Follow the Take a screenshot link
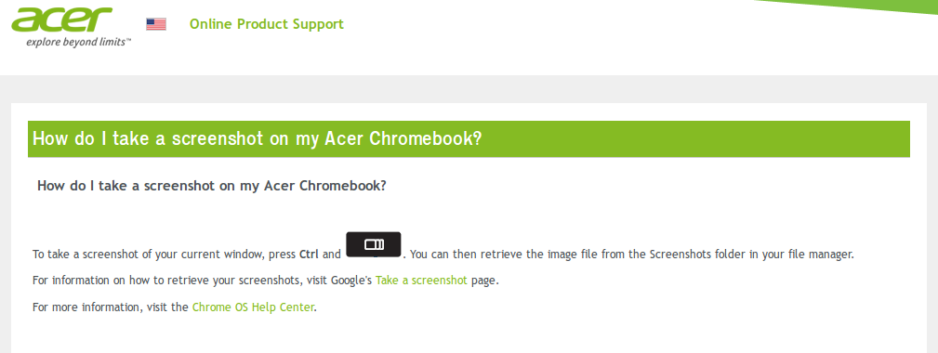The width and height of the screenshot is (938, 353). 421,281
